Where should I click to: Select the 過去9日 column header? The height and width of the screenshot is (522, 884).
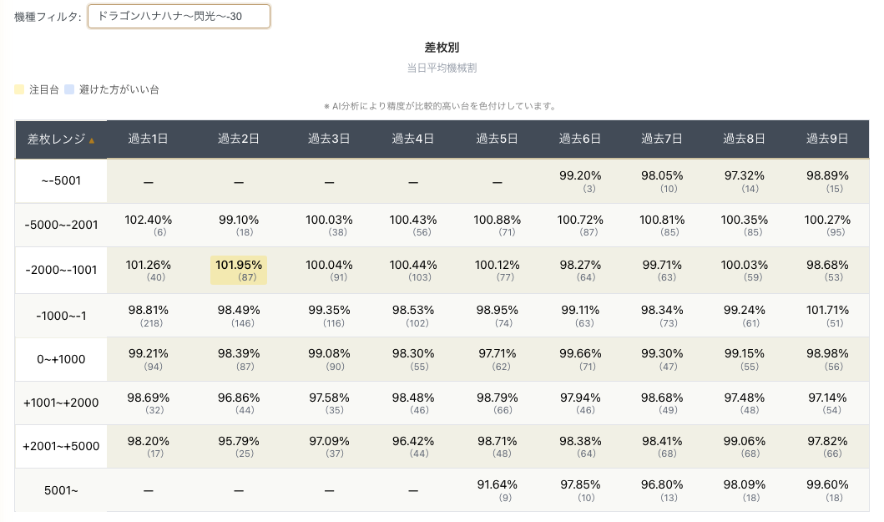tap(827, 139)
